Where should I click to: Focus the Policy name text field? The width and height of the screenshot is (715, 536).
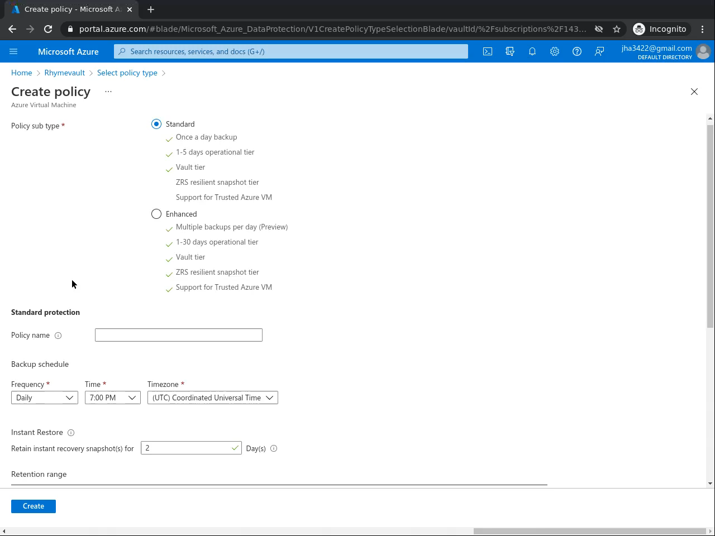click(x=179, y=335)
